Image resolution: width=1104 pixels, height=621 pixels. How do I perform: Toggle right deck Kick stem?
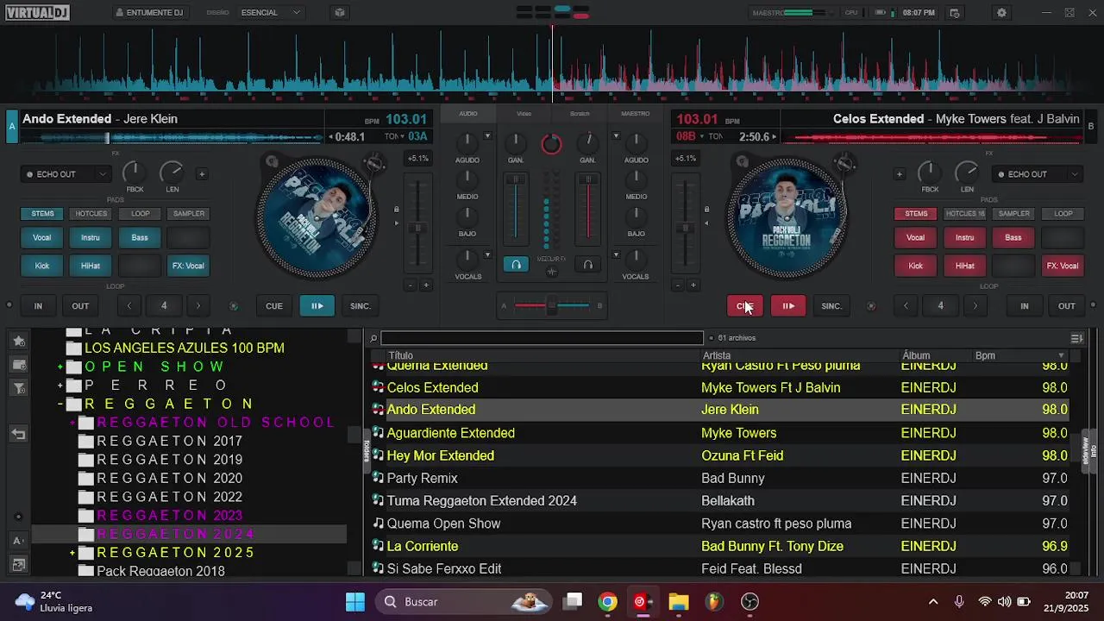tap(915, 267)
